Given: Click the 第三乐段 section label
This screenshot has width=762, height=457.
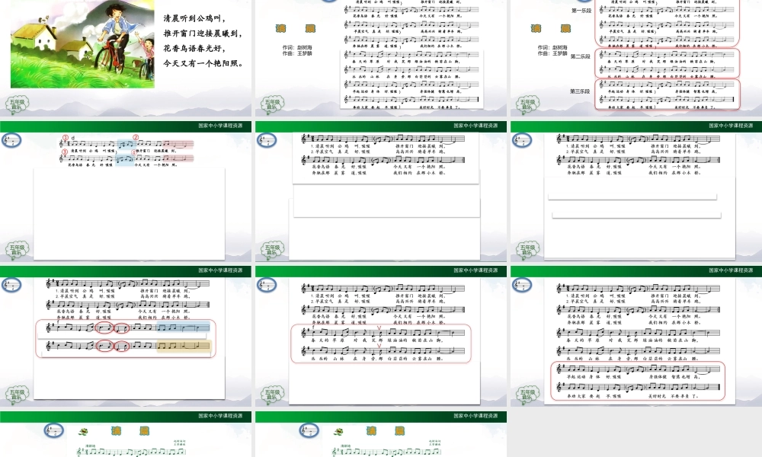Looking at the screenshot, I should pos(581,91).
